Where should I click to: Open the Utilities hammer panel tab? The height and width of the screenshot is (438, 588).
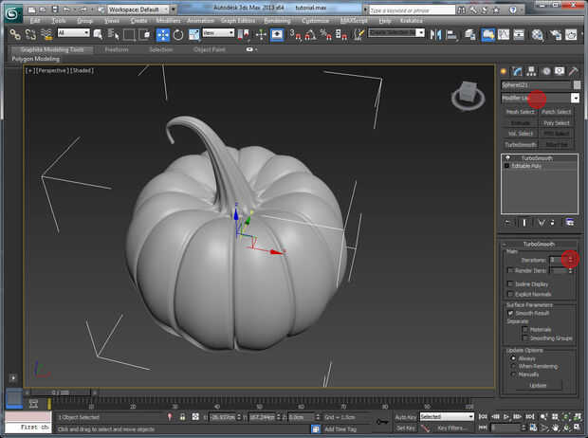tap(573, 71)
